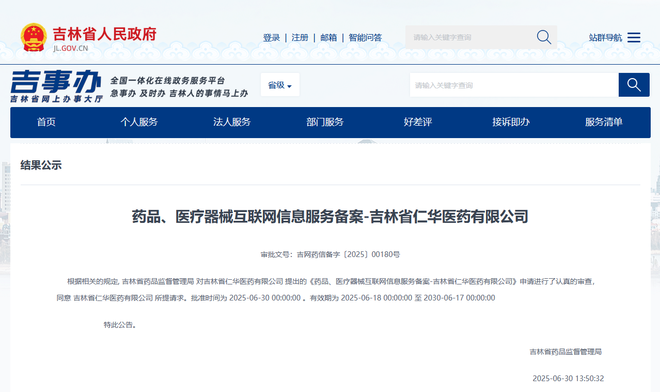Select 法人服务 in the navigation bar
Viewport: 660px width, 392px height.
(232, 123)
